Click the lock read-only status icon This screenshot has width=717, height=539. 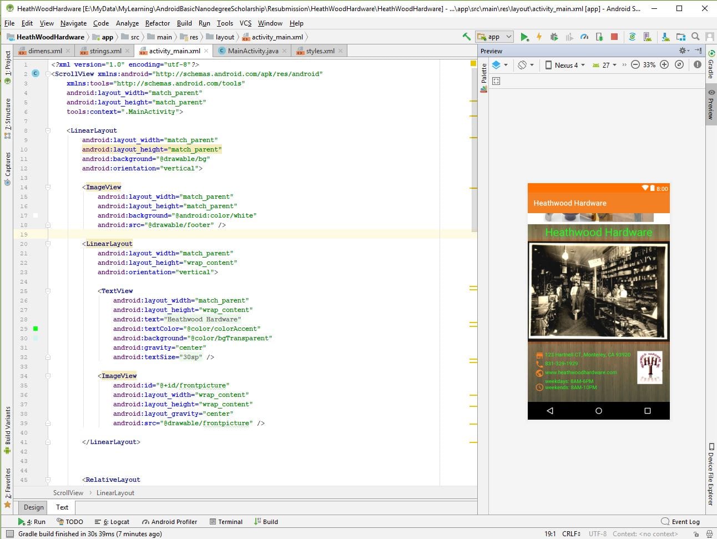(x=696, y=533)
